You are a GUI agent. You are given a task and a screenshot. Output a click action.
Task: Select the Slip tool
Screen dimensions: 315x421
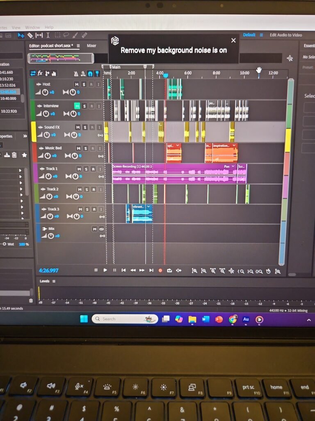click(39, 35)
